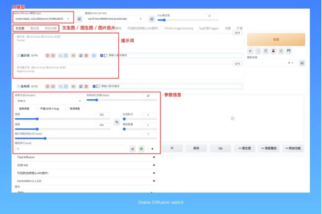Click the refresh icon beside VAE model

(x=152, y=19)
